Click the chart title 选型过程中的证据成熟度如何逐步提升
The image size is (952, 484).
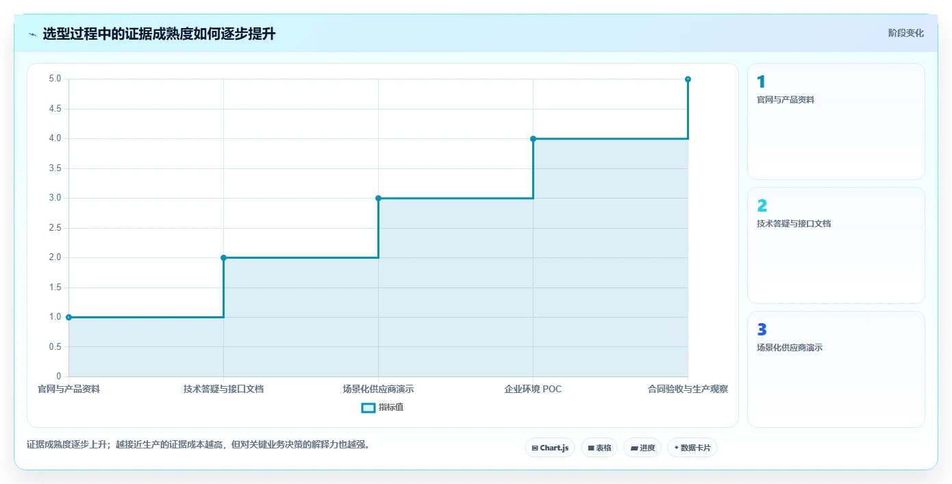point(159,34)
